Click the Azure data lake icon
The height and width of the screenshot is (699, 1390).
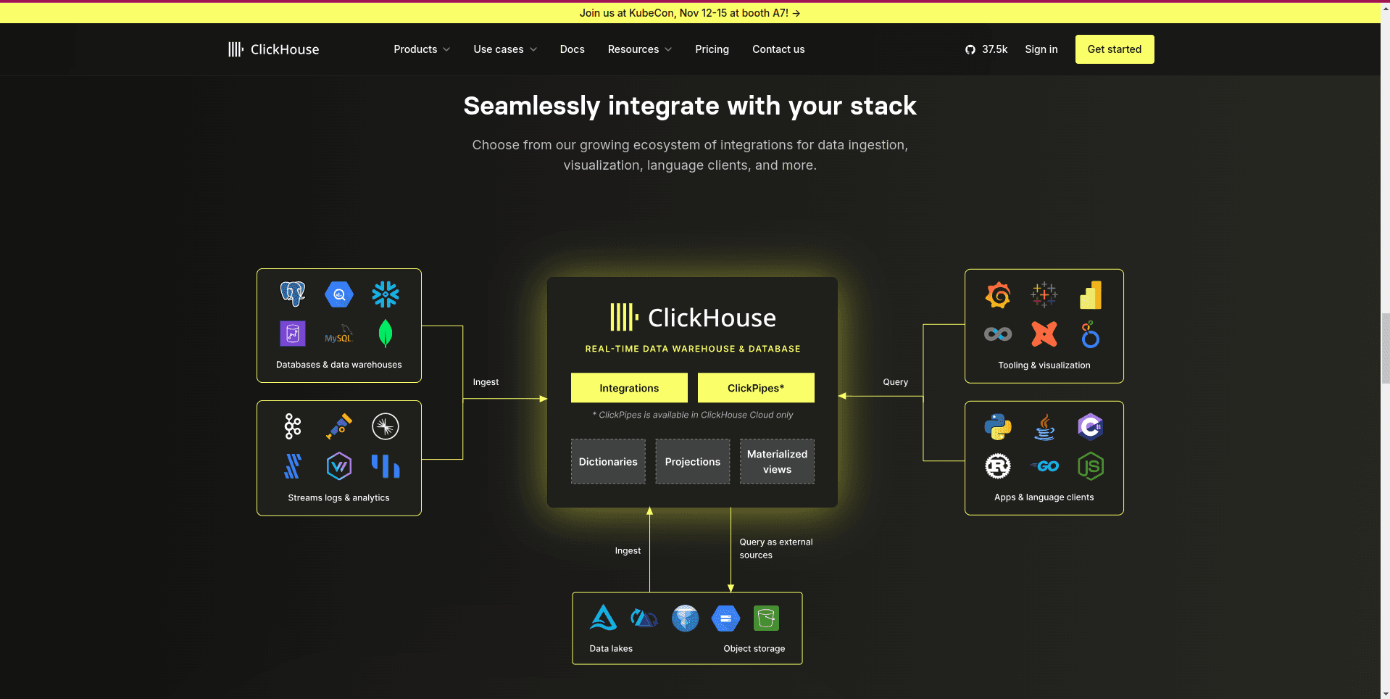coord(603,619)
